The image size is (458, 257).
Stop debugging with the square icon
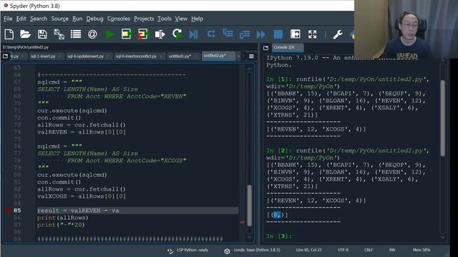[x=278, y=34]
